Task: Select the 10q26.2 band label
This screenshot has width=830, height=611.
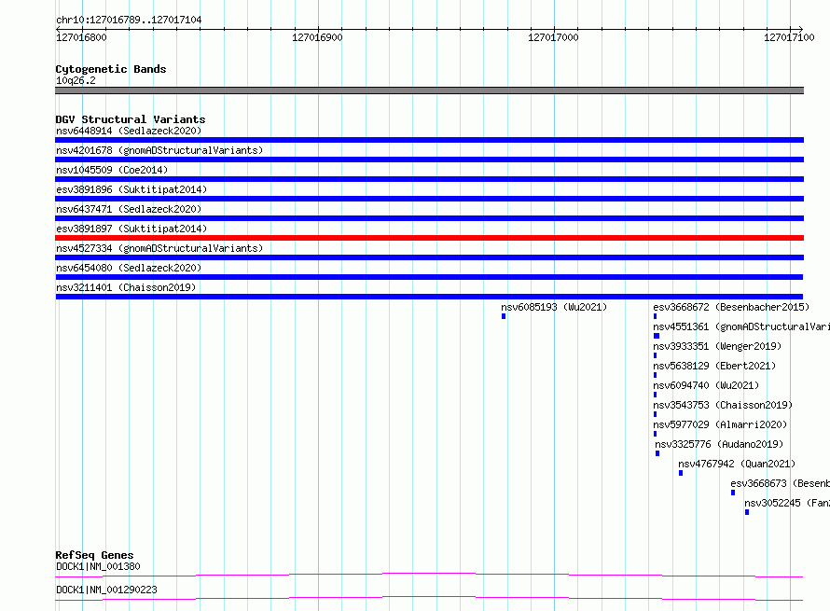Action: (76, 80)
